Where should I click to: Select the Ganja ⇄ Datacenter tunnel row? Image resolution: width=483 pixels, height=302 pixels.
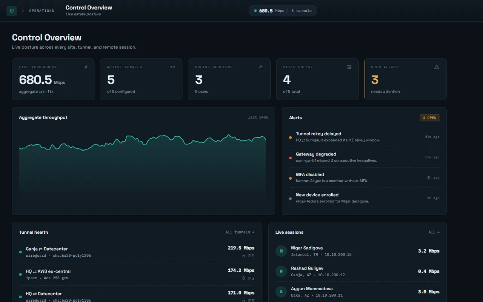tap(137, 252)
